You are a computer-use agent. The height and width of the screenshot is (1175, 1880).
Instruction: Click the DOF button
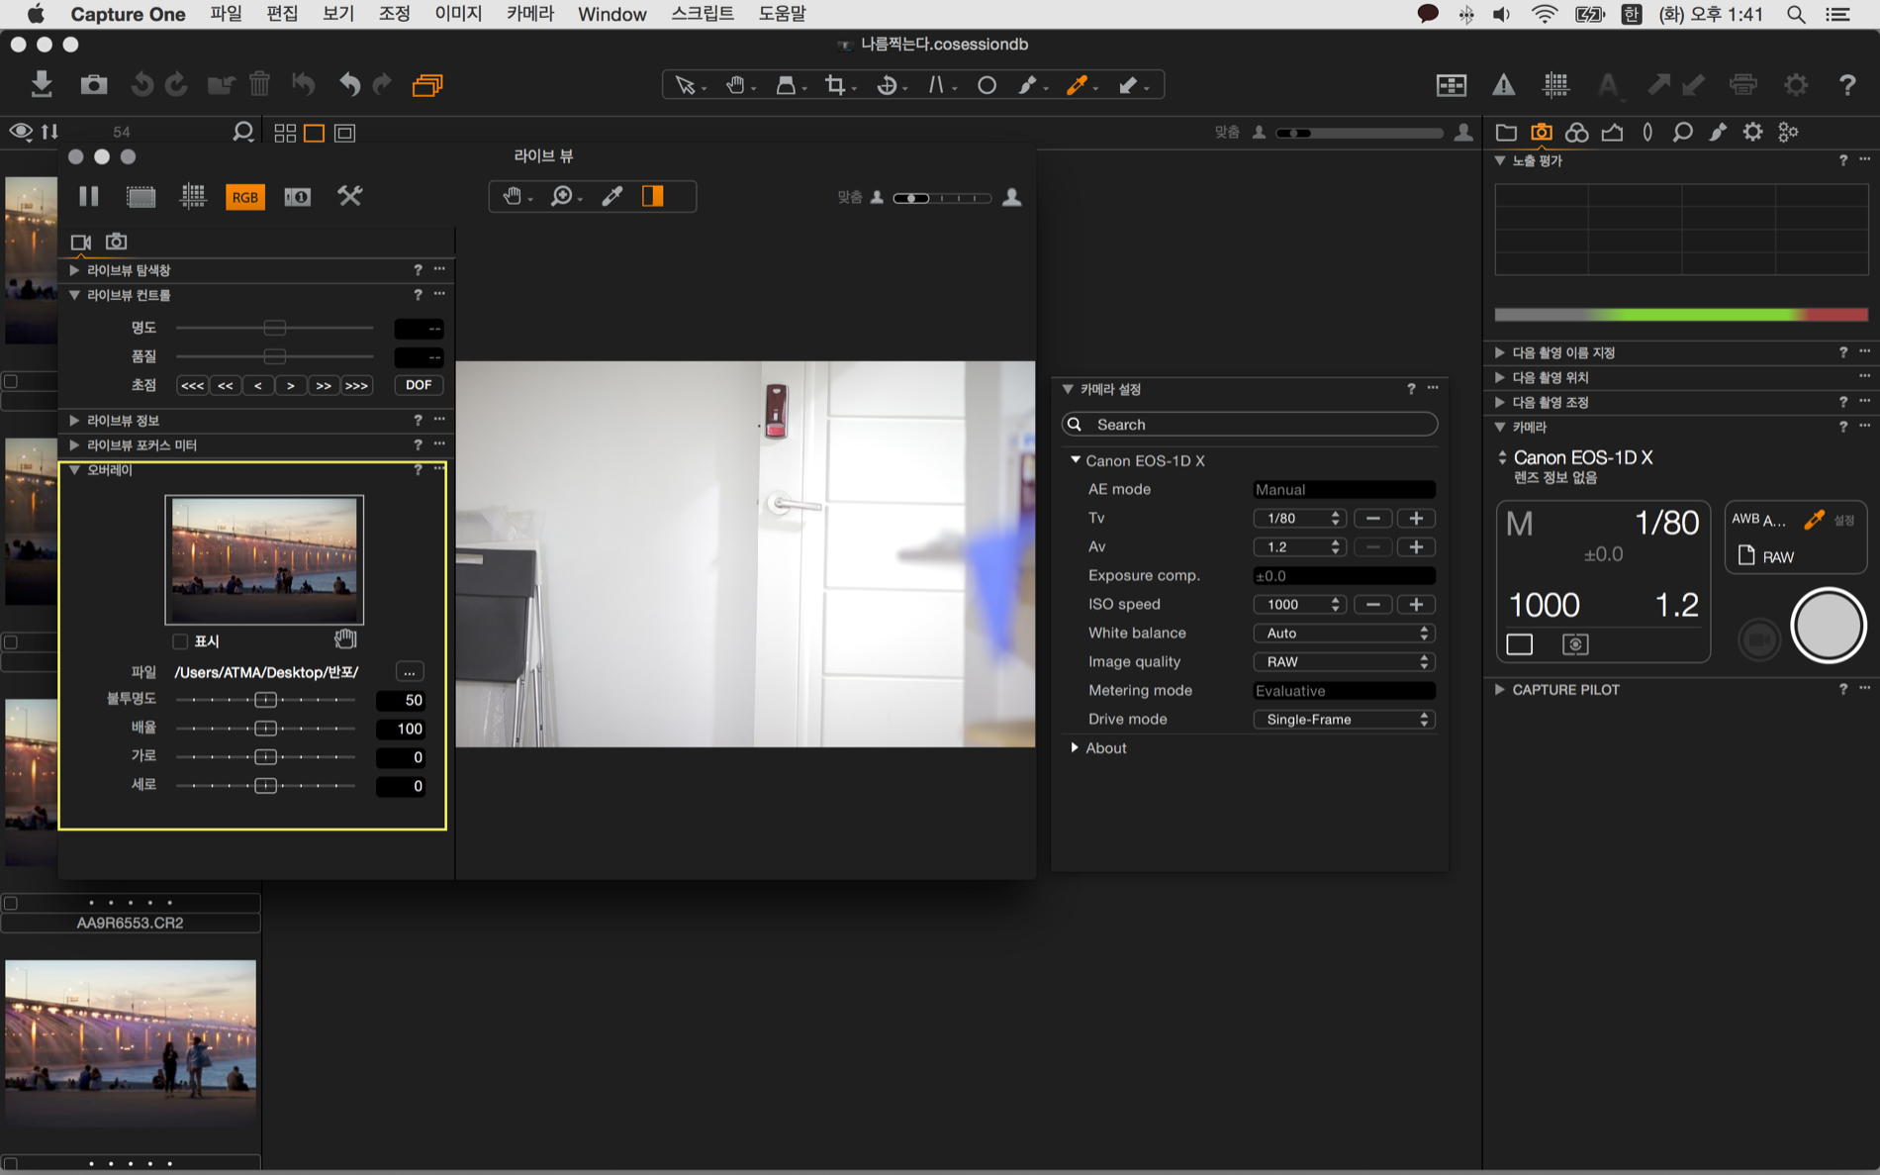(419, 385)
